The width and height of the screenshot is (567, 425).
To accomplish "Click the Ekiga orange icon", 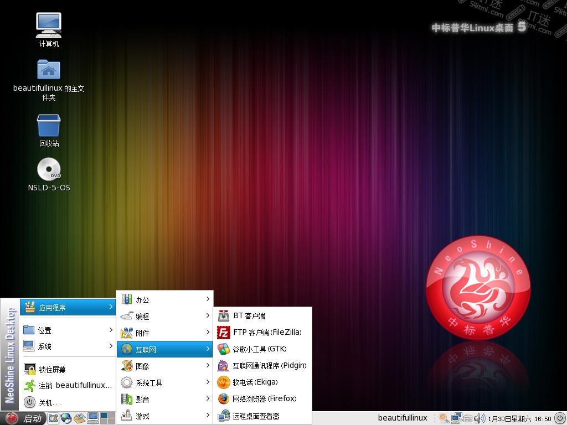I will [224, 382].
